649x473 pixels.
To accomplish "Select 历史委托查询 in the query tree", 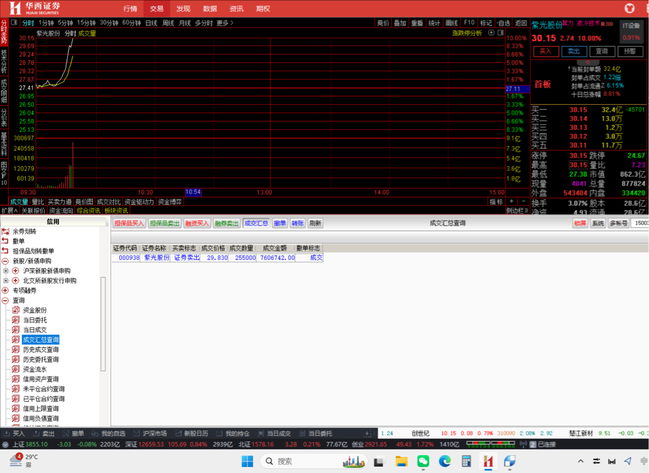I will (x=41, y=359).
